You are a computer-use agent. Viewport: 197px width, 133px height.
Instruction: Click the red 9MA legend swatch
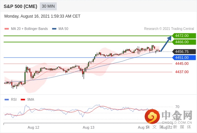pos(23,100)
